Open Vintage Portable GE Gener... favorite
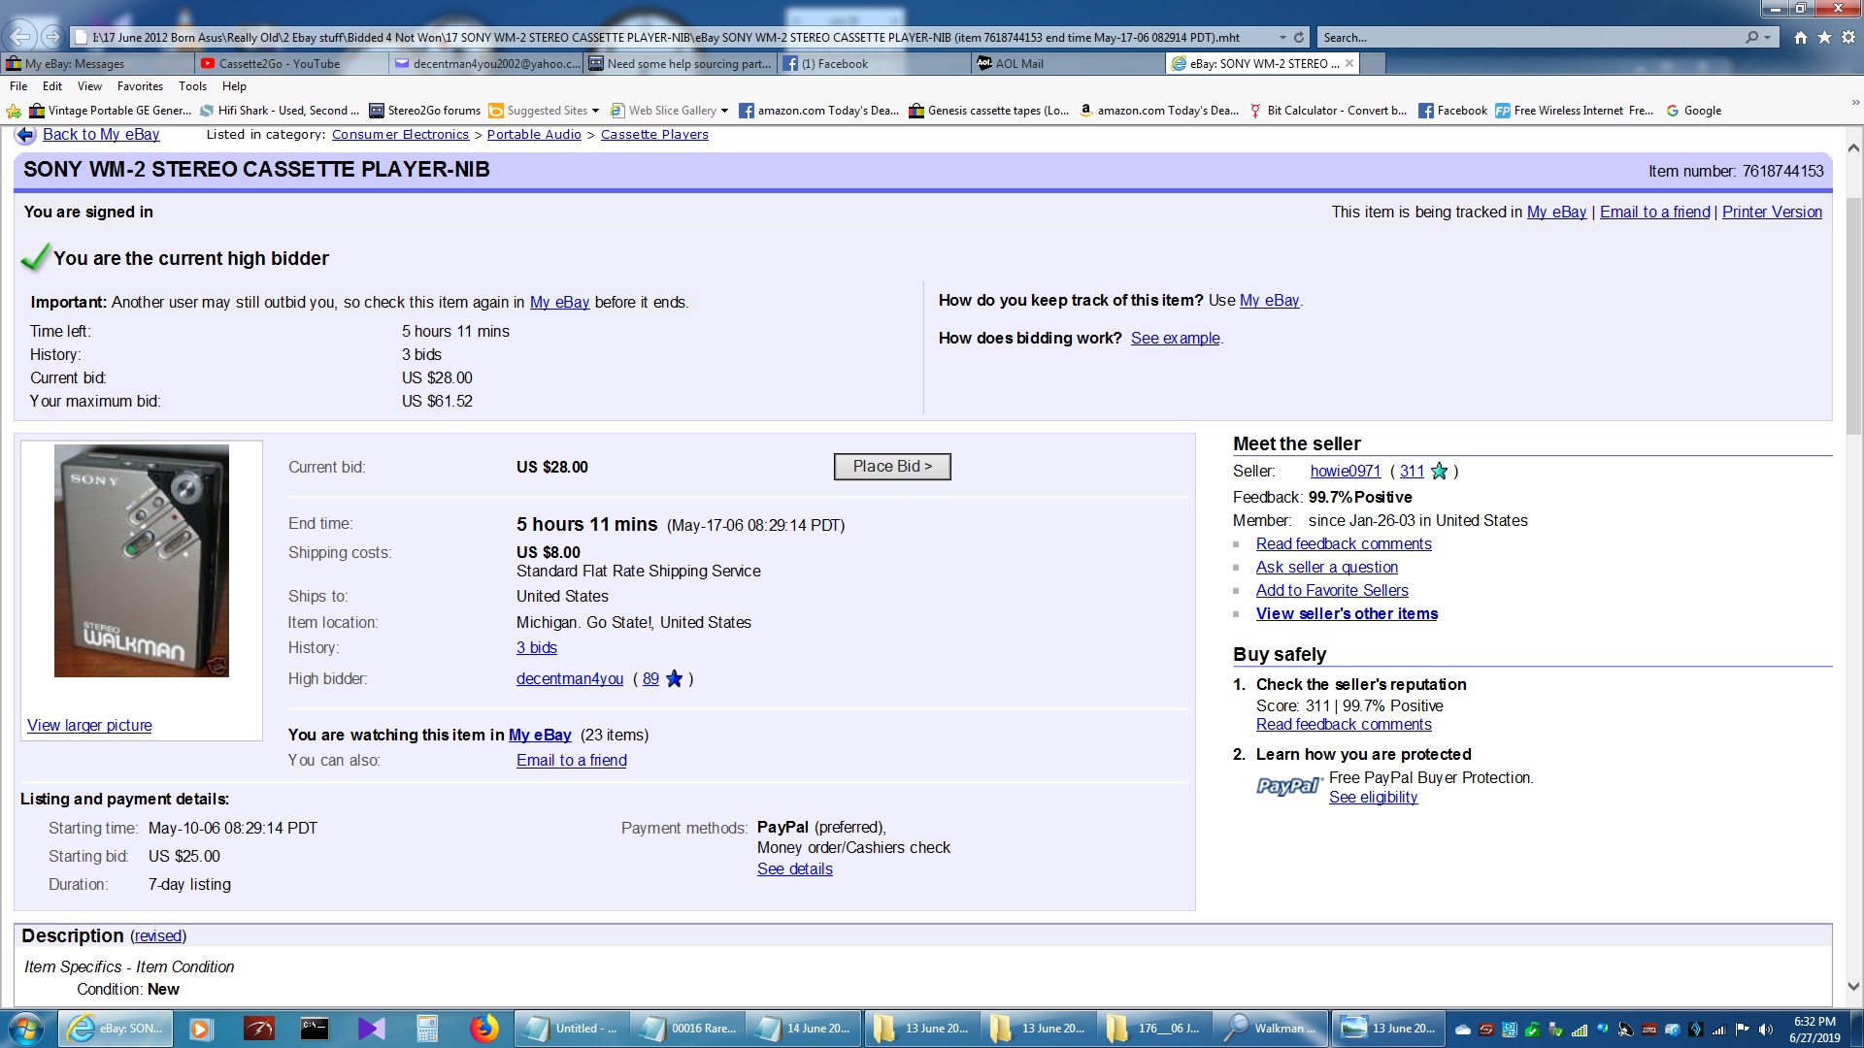This screenshot has height=1048, width=1864. coord(110,111)
